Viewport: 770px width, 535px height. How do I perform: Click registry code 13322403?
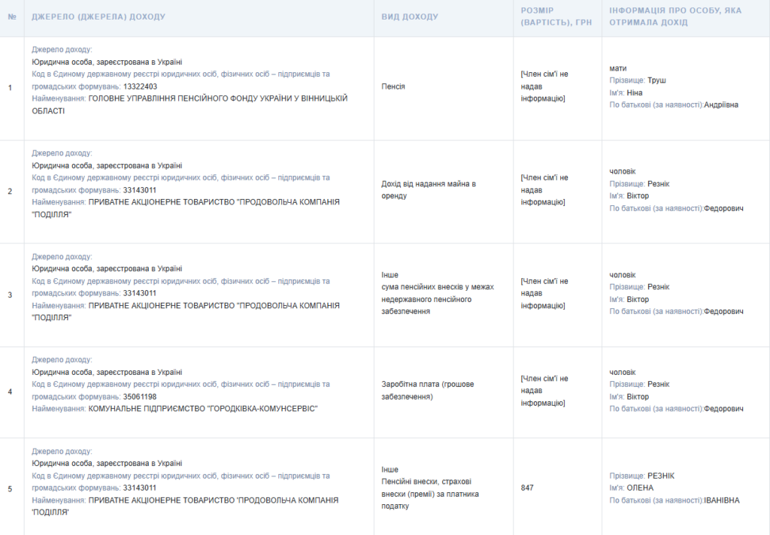click(140, 86)
